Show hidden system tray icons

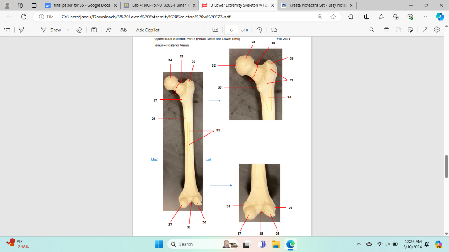click(358, 244)
